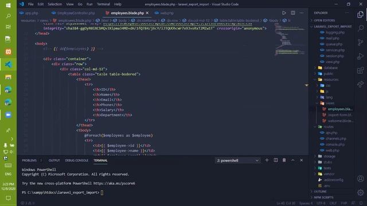Viewport: 367px width, 206px height.
Task: Open the Terminal menu
Action: pos(103,4)
